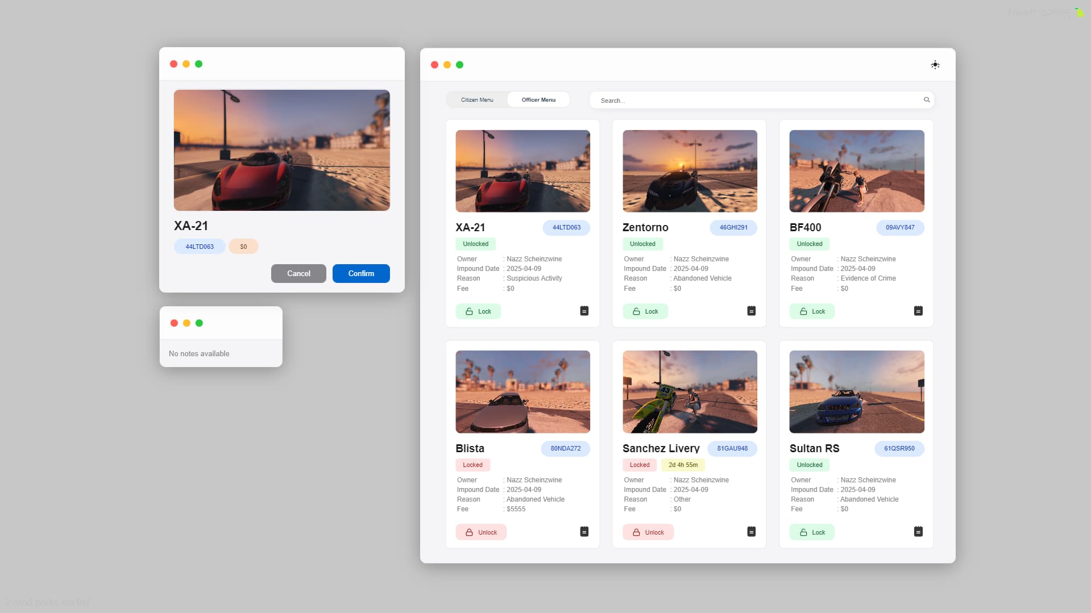Click the 'Suspicious Activity' reason text
Screen dimensions: 1091x613
[x=534, y=278]
